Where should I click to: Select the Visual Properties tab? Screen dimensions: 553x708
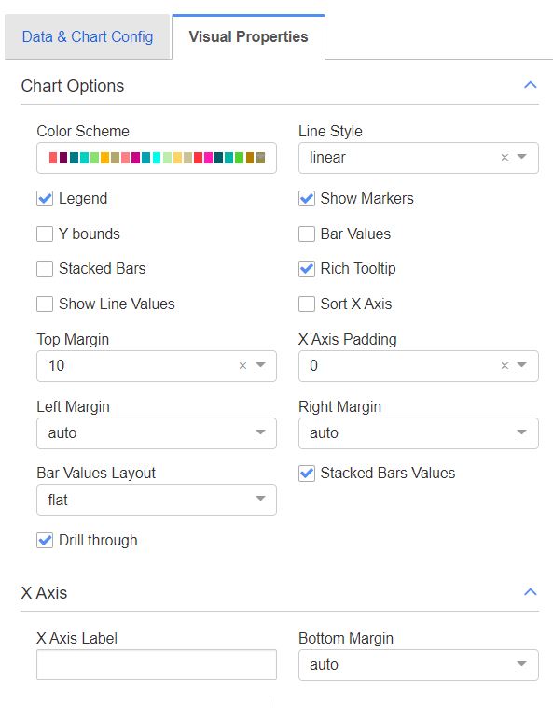pos(248,36)
